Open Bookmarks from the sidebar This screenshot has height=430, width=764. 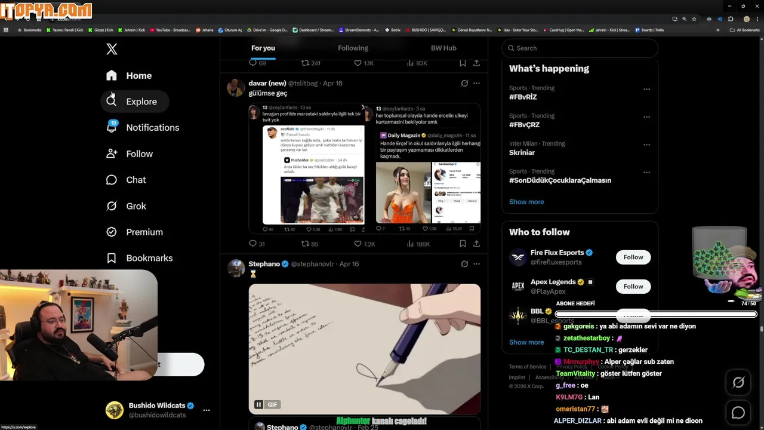point(140,258)
